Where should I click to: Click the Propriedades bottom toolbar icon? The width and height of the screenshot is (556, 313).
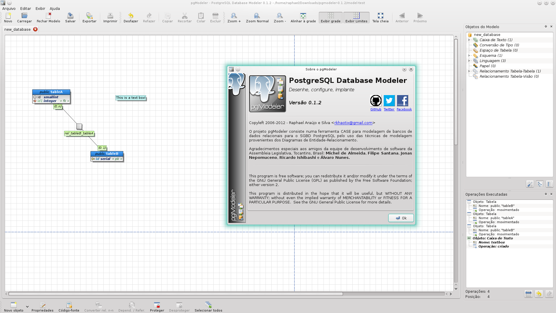[x=43, y=305]
